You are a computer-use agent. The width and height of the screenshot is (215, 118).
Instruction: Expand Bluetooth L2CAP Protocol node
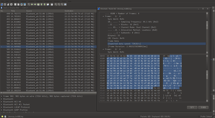(x=2, y=107)
